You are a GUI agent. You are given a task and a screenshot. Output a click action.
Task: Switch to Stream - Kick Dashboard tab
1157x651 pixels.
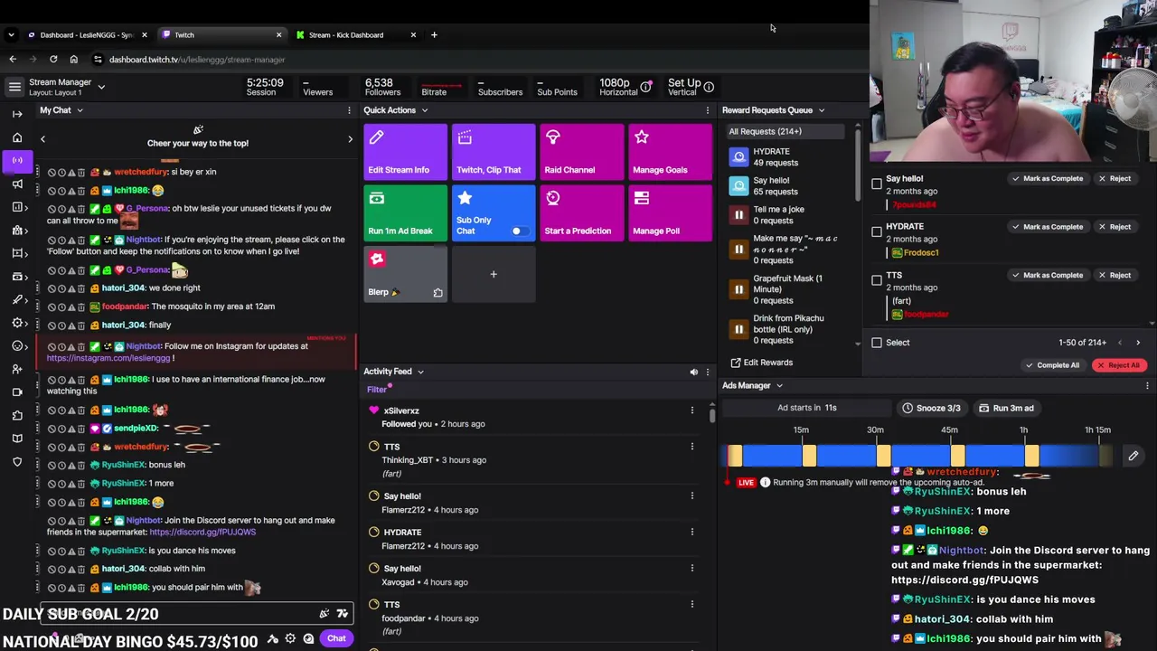356,35
